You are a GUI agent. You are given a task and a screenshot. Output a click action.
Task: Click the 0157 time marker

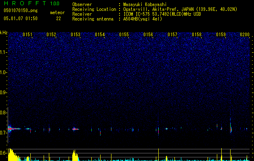[x=172, y=35]
